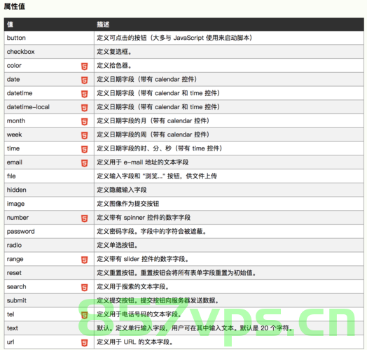
Task: Click the HTML5 badge in the date row
Action: [85, 80]
